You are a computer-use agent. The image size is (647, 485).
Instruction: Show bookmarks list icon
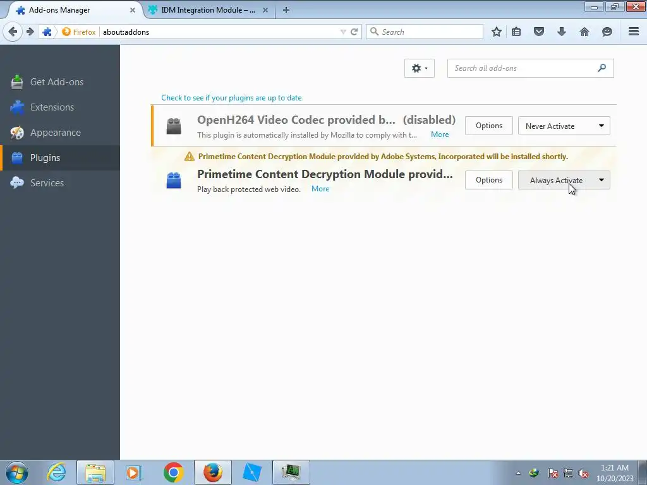coord(516,32)
